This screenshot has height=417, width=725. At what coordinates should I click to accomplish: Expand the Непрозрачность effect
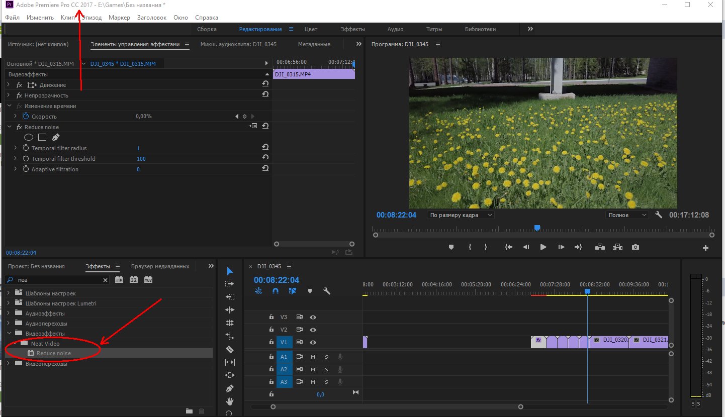coord(9,95)
